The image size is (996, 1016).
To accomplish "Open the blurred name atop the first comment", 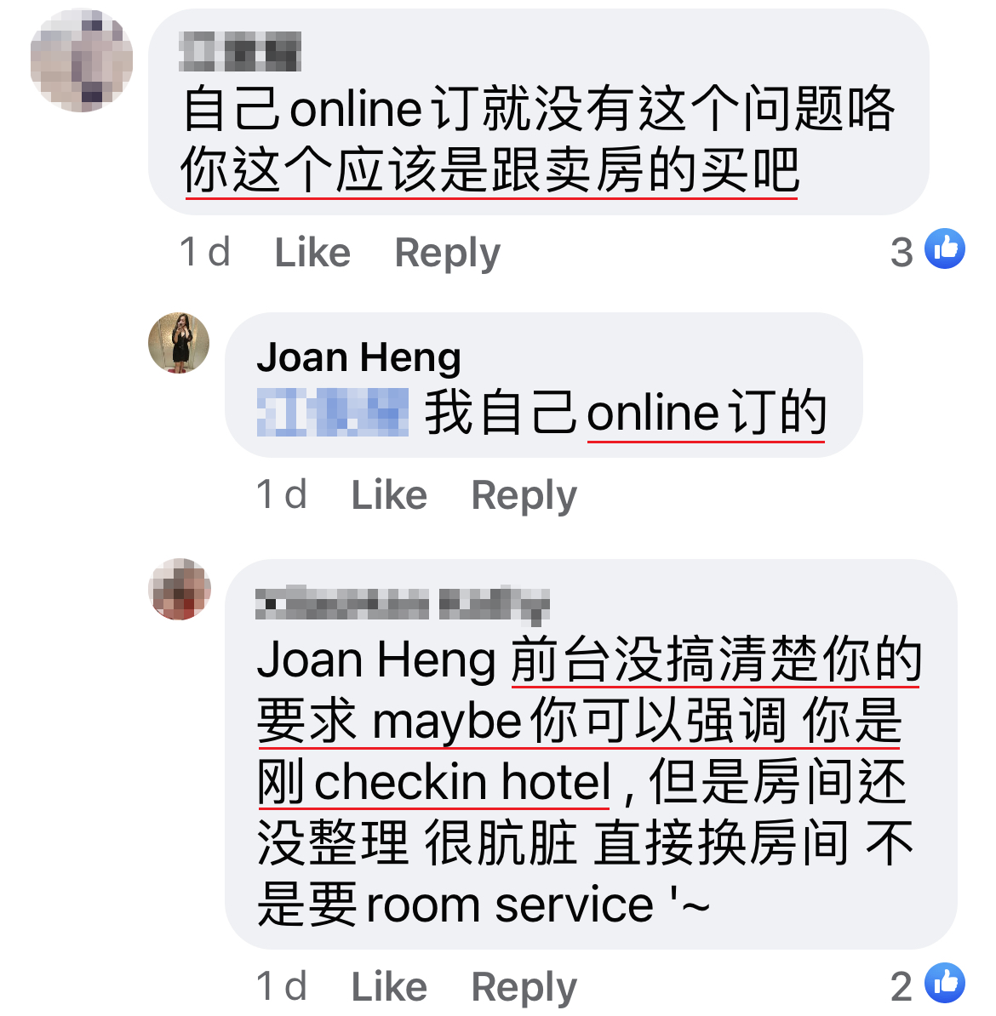I will coord(241,51).
